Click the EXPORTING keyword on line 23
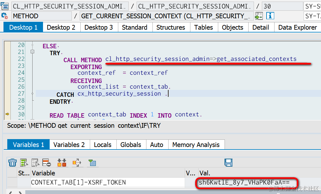This screenshot has width=321, height=194. click(86, 67)
